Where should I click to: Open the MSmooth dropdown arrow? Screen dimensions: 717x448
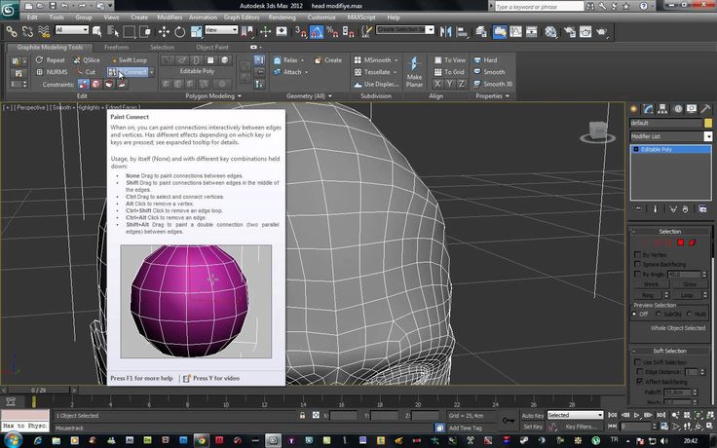396,60
